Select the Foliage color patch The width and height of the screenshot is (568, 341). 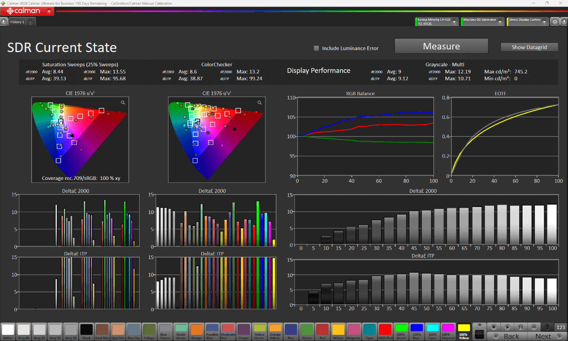(149, 331)
